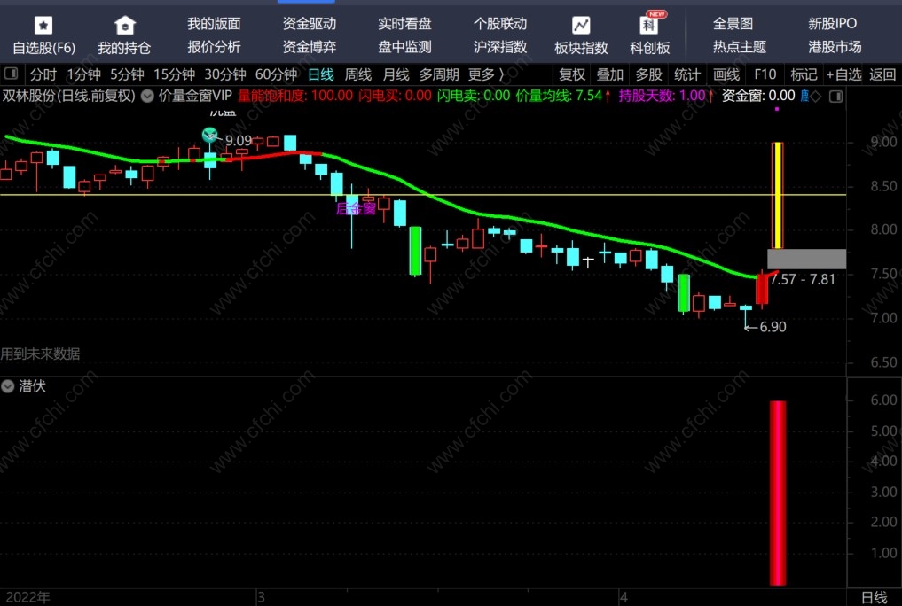Open 沪深指数 menu item

pos(500,47)
